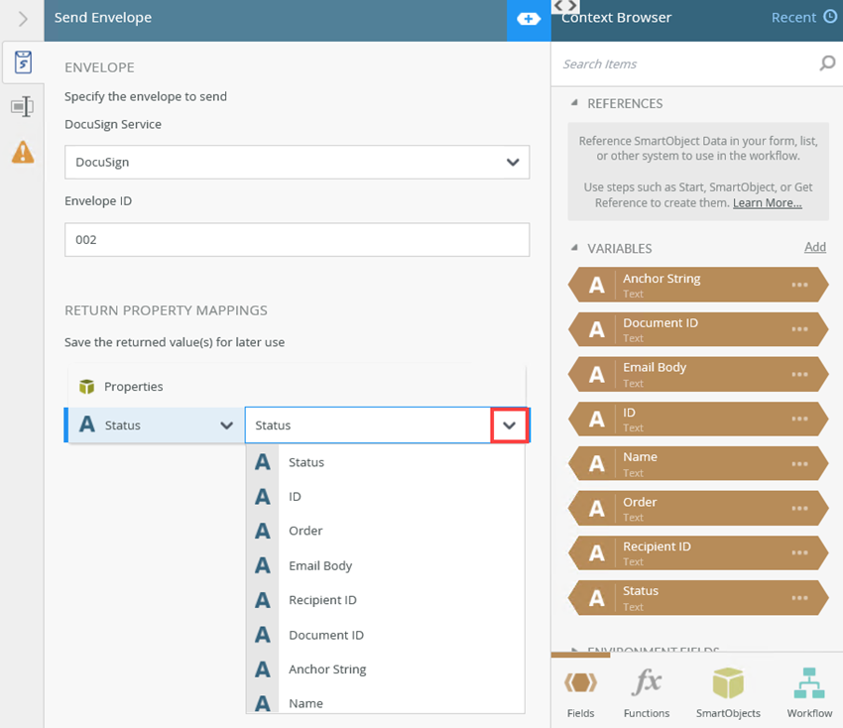Collapse the Variables section
This screenshot has height=728, width=843.
[575, 248]
